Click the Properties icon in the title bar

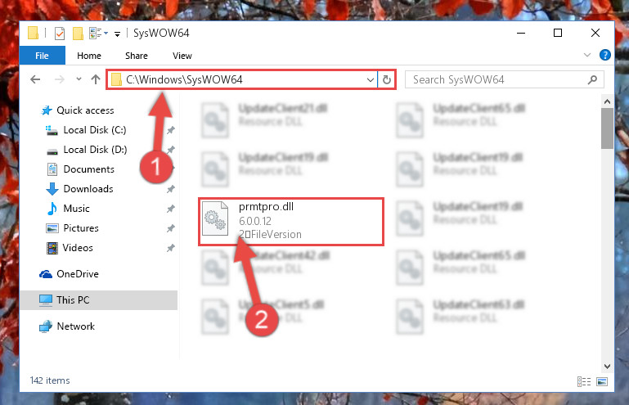click(x=60, y=34)
